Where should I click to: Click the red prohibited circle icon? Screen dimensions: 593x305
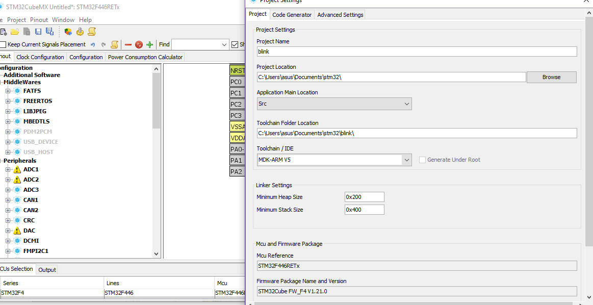(139, 45)
